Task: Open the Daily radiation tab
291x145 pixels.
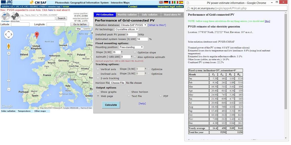Action: [x=150, y=15]
